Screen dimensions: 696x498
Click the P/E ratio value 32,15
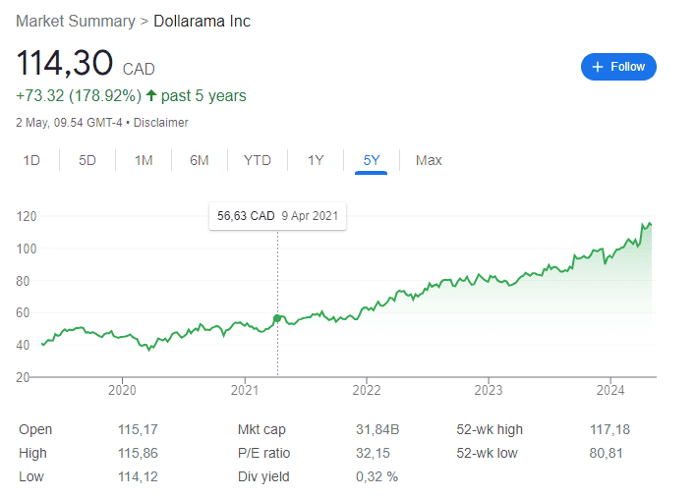pyautogui.click(x=373, y=453)
